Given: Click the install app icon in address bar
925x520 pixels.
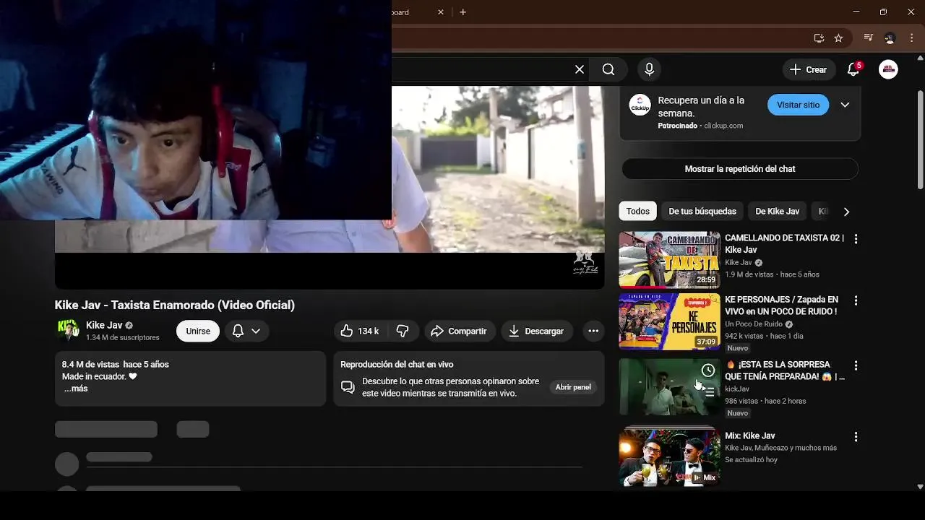Looking at the screenshot, I should [x=819, y=38].
